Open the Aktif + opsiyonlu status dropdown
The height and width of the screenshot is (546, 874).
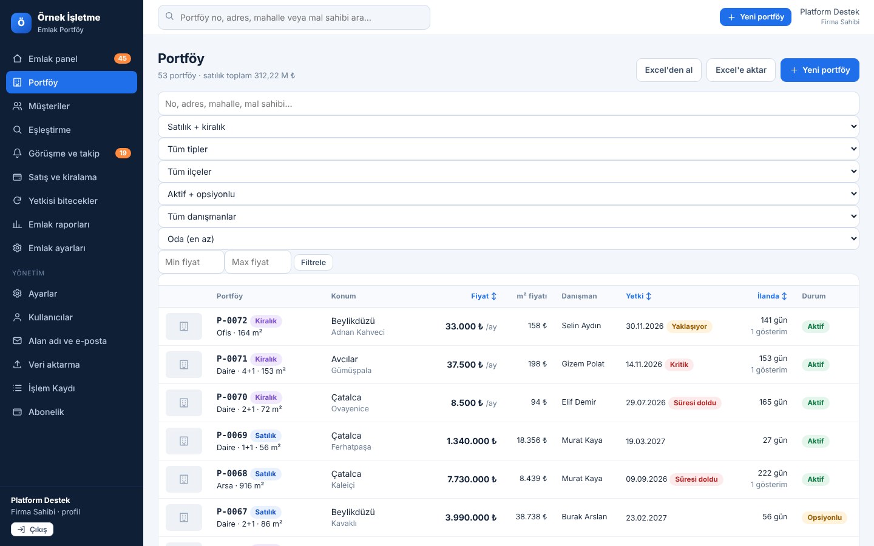point(509,194)
